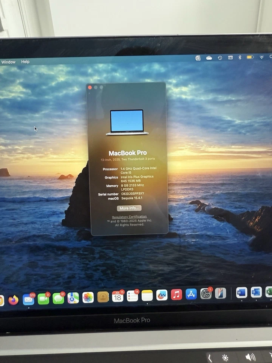The height and width of the screenshot is (363, 272).
Task: Launch the Music app
Action: (176, 295)
